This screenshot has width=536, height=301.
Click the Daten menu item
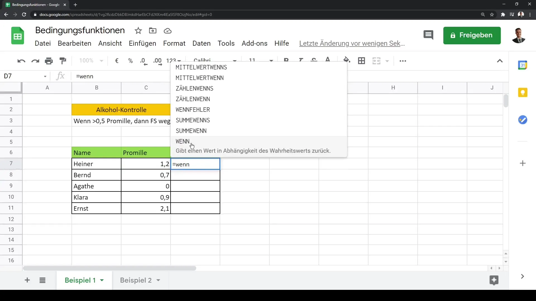click(201, 43)
